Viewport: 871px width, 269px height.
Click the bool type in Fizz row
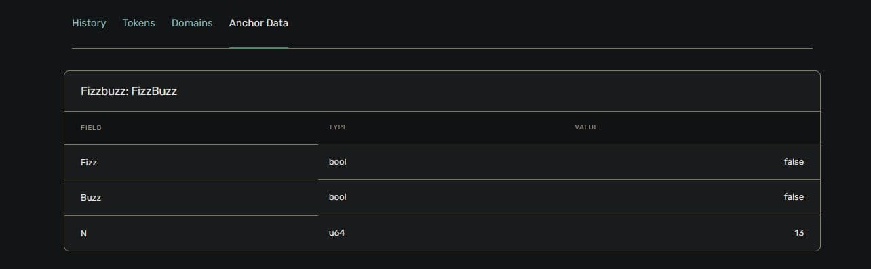tap(337, 161)
